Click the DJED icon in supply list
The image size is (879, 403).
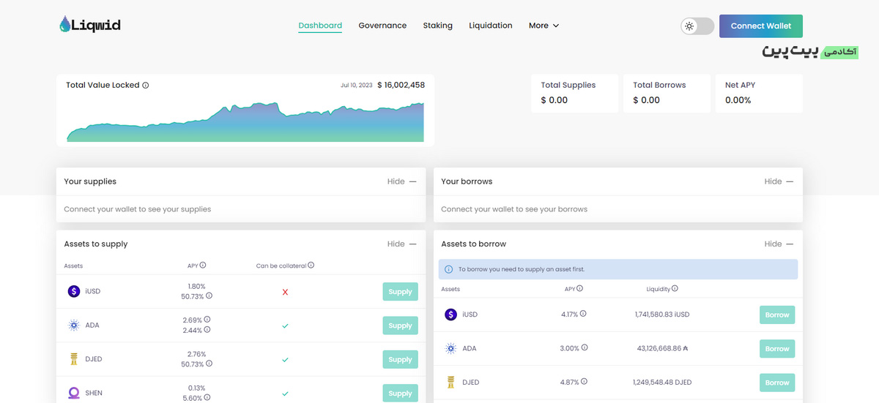(73, 359)
